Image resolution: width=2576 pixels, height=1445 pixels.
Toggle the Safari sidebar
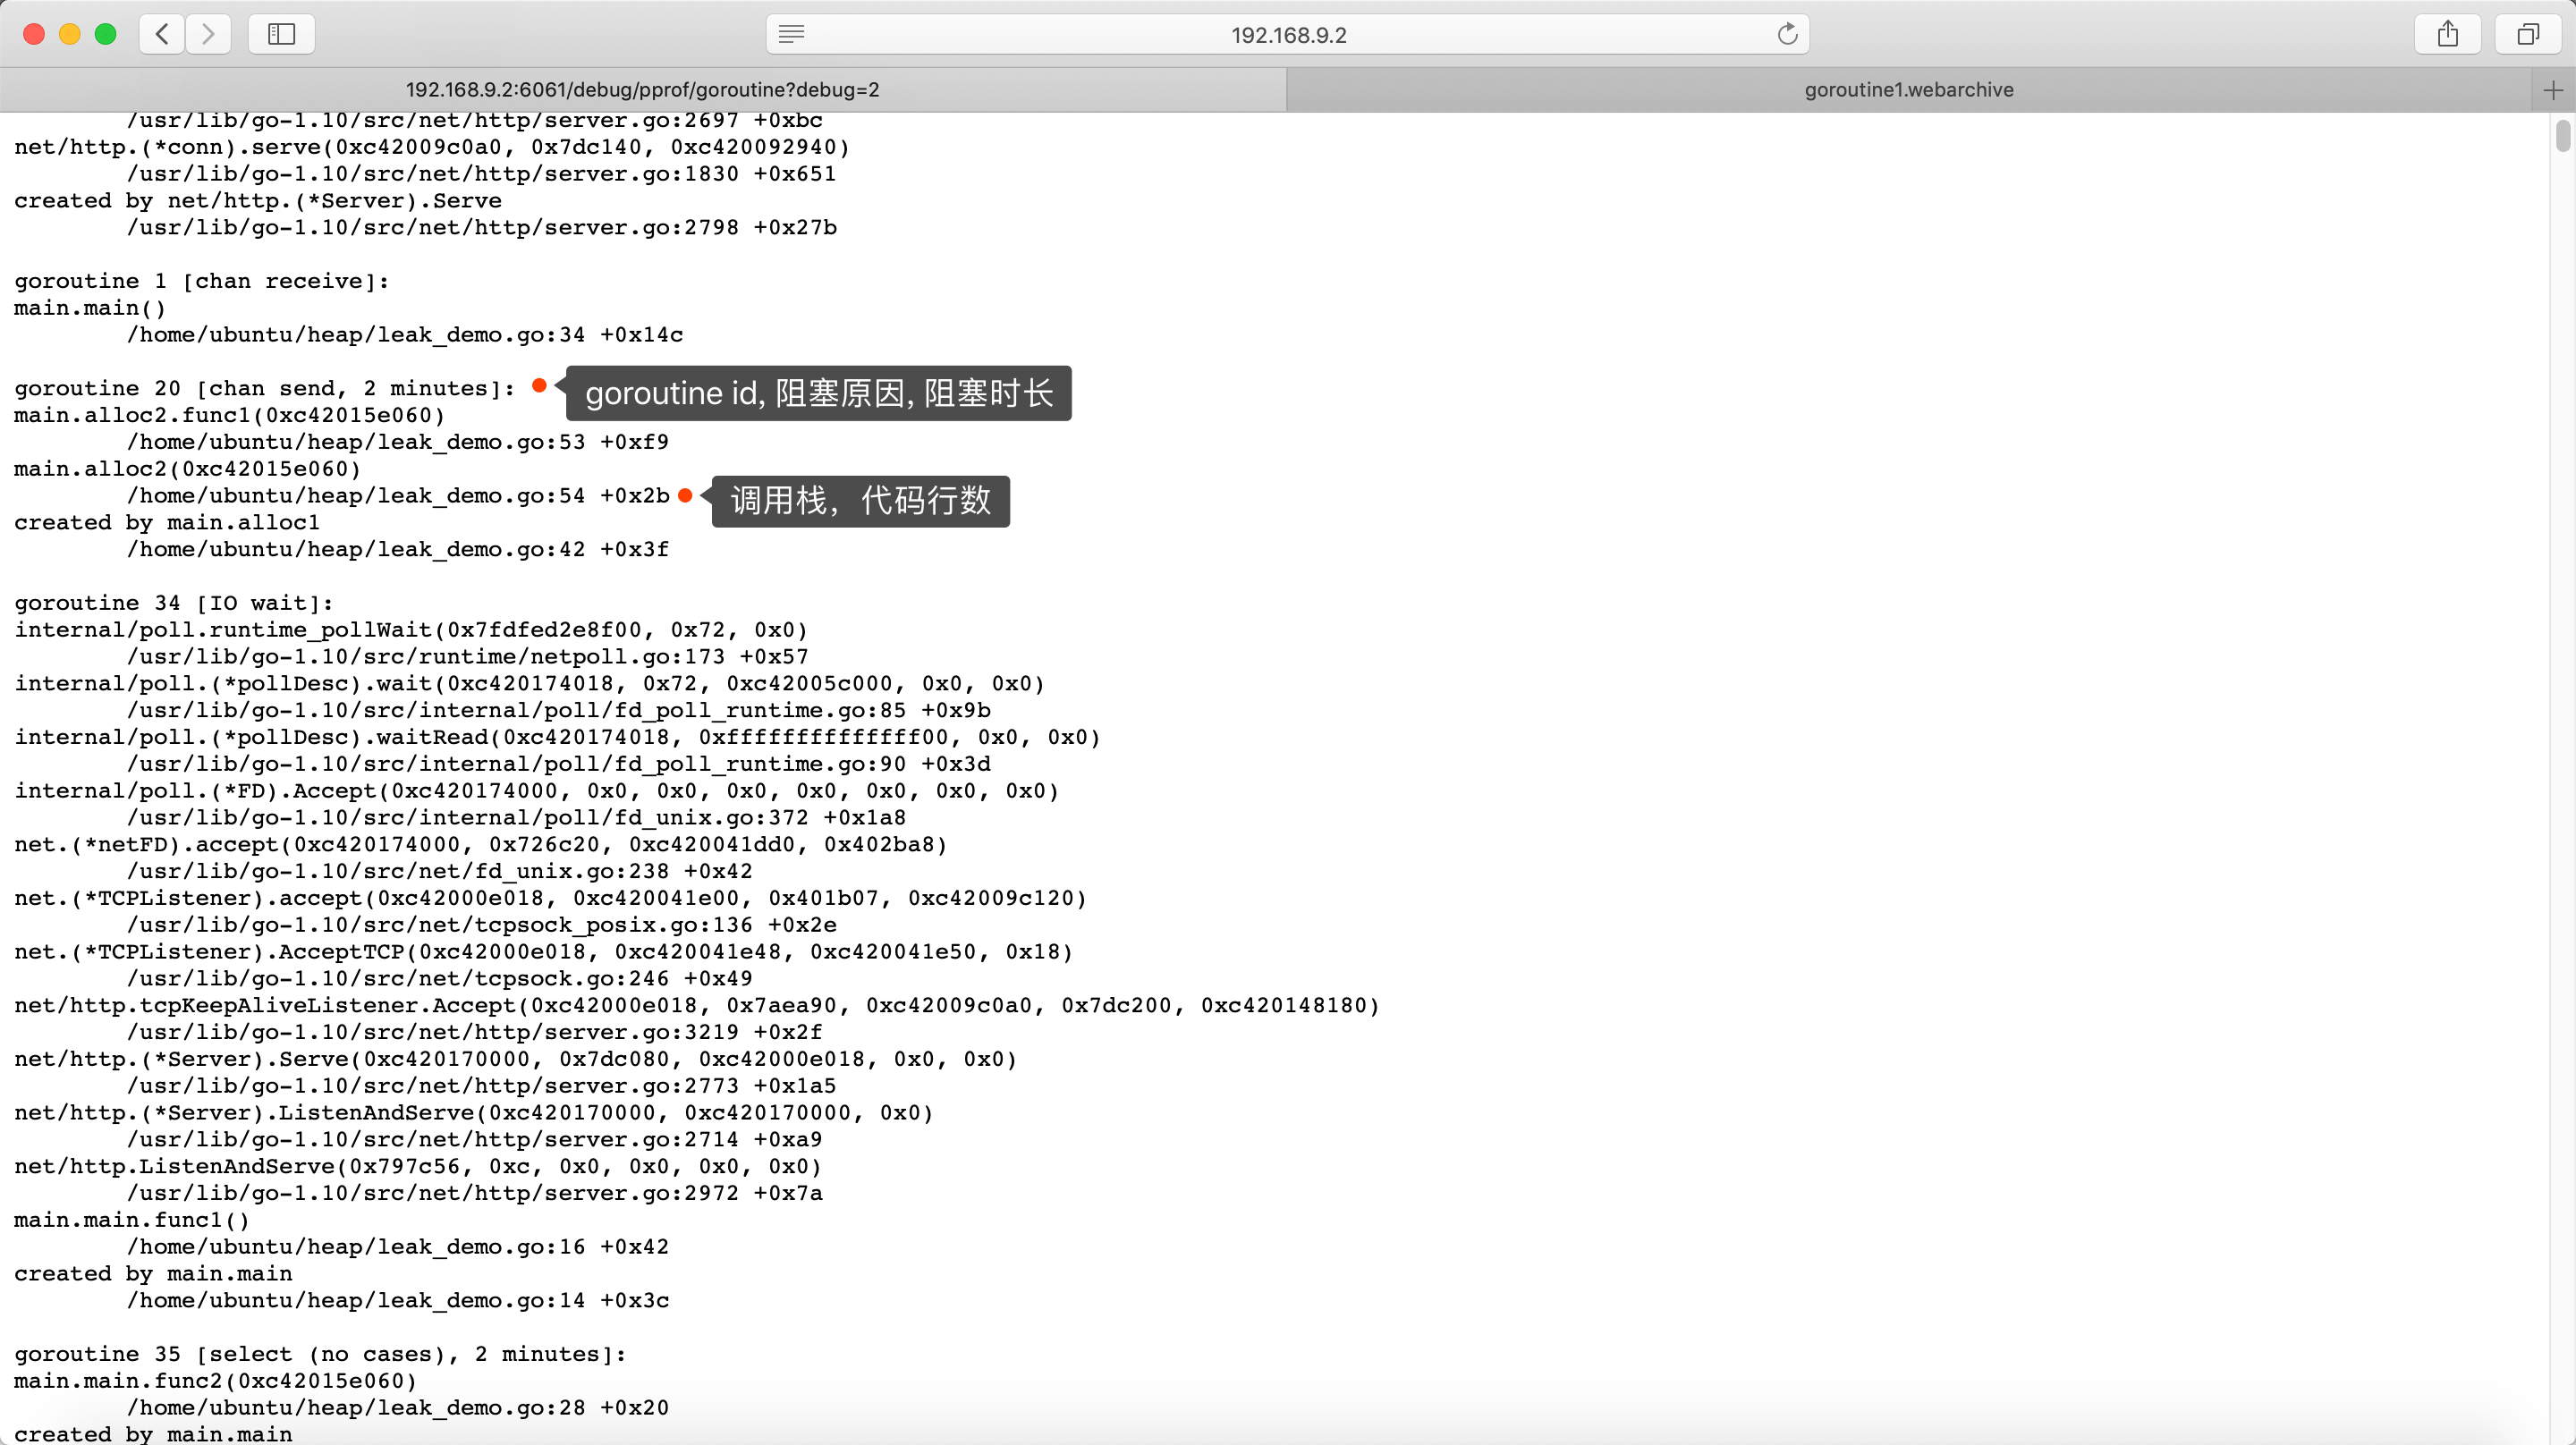pos(282,34)
